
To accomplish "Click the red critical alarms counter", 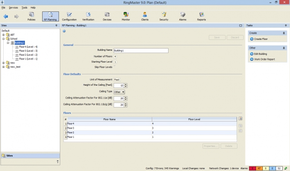I will [x=252, y=168].
